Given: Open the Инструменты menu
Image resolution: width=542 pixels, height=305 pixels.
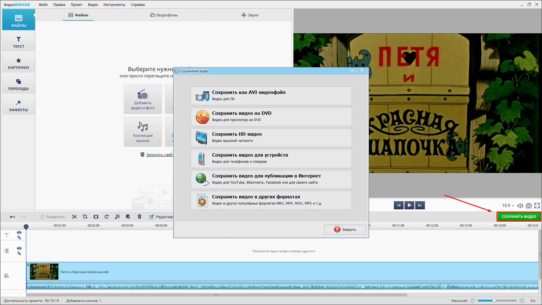Looking at the screenshot, I should [114, 5].
